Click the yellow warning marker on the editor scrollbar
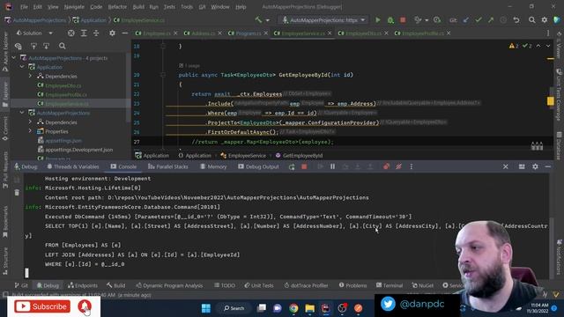Viewport: 564px width, 317px height. (550, 101)
